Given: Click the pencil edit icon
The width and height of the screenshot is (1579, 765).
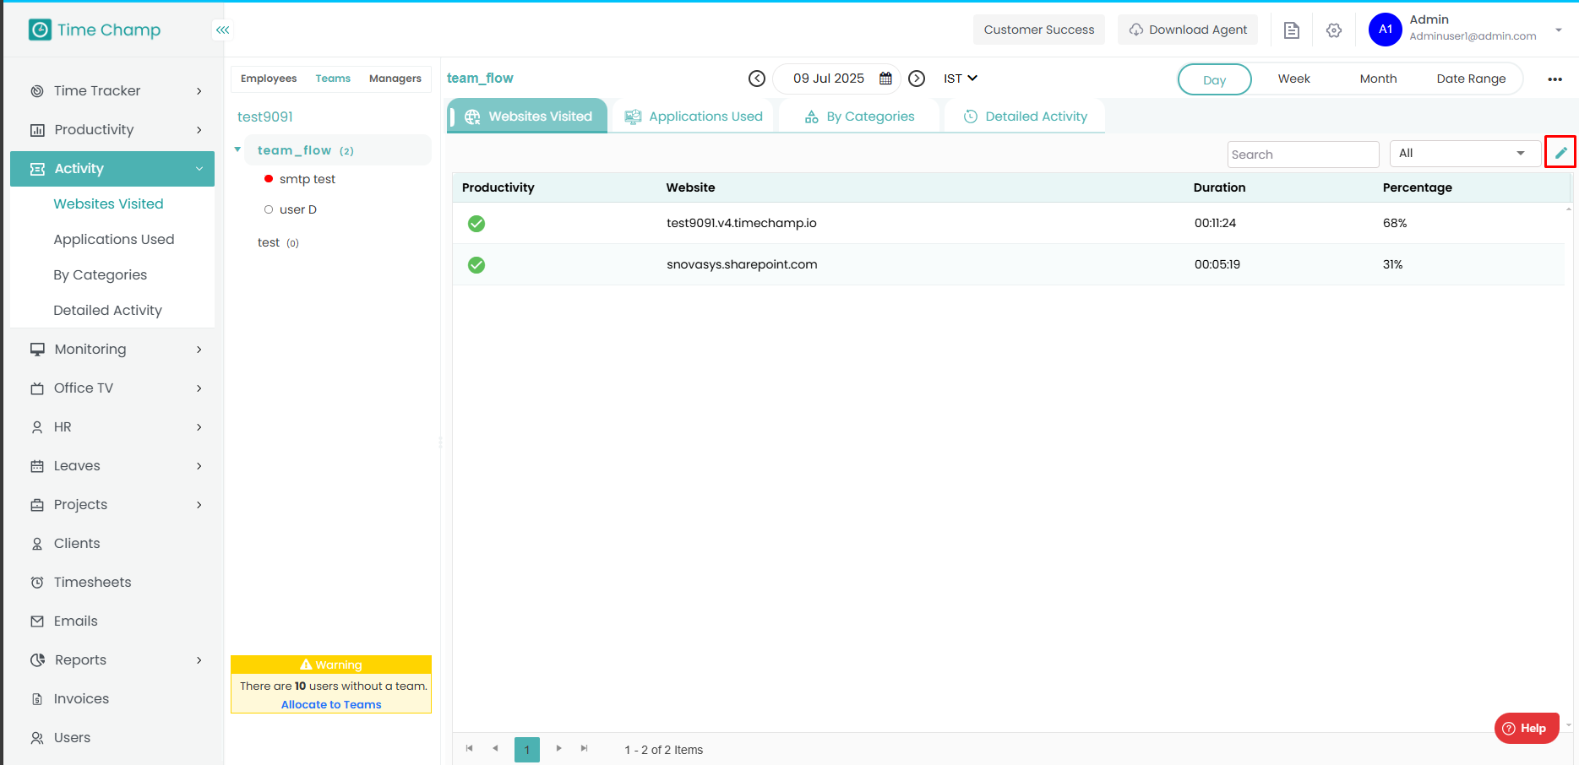Looking at the screenshot, I should (1560, 153).
